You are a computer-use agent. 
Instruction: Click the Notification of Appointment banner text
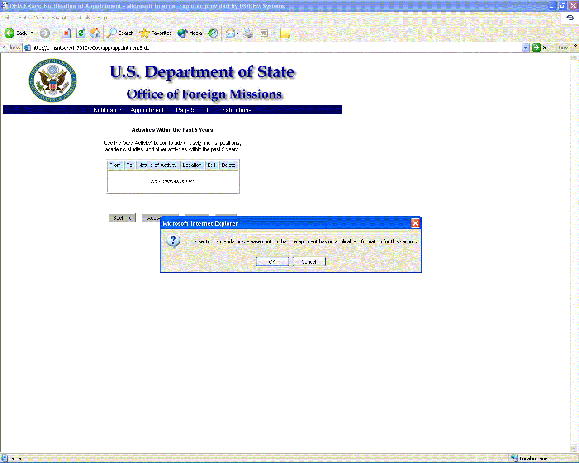[128, 110]
